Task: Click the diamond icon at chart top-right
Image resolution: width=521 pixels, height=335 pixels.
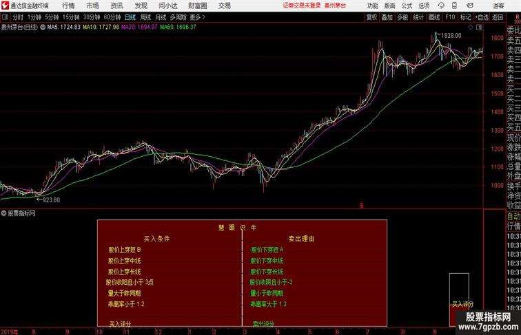Action: pyautogui.click(x=471, y=28)
